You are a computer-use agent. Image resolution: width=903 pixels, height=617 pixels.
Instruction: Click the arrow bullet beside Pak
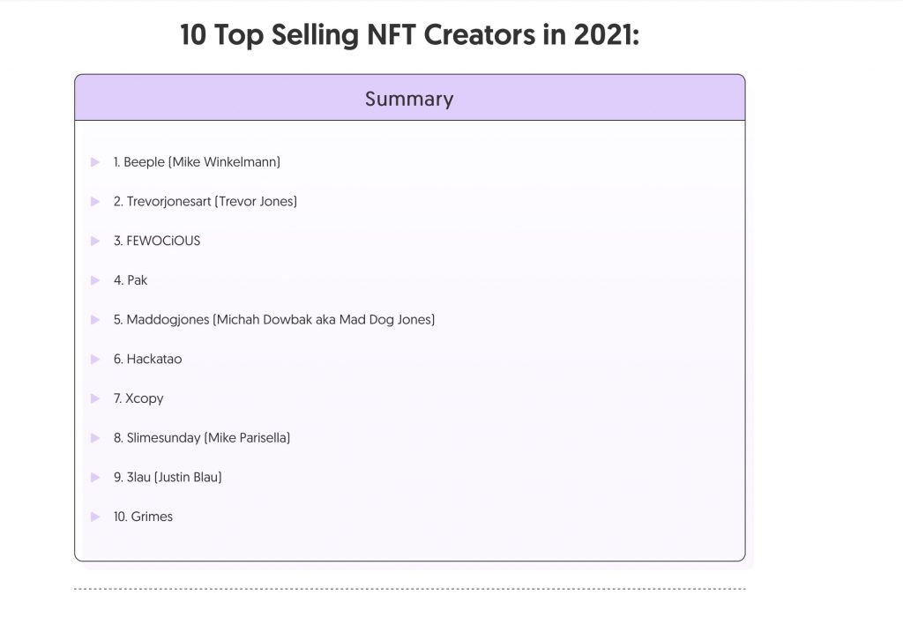point(95,280)
